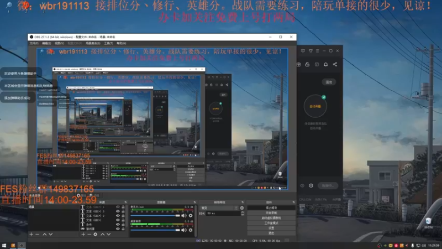This screenshot has height=249, width=442.
Task: Open Recycle Bin on desktop
Action: coord(428,223)
